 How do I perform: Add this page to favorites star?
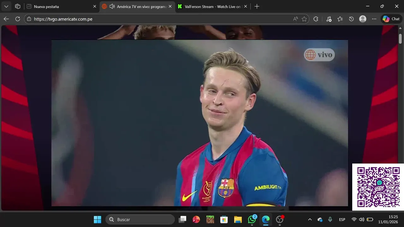[x=304, y=19]
